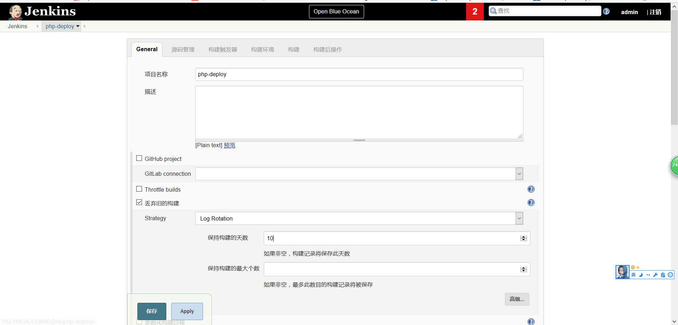Open the 预览 preview link
Screen dimensions: 678x325
[x=230, y=145]
